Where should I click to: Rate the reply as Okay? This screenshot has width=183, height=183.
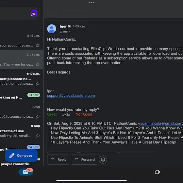(66, 114)
